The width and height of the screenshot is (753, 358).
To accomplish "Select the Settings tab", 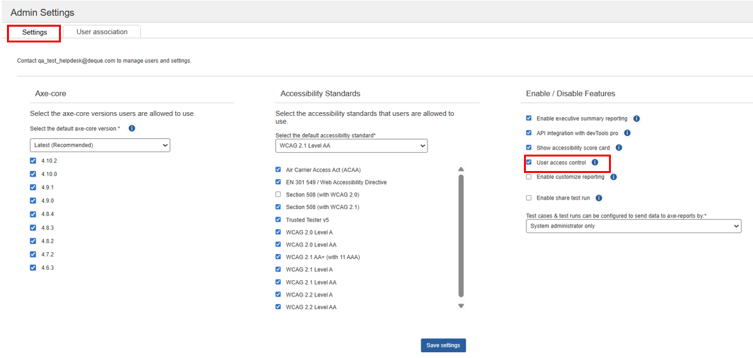I will tap(34, 32).
